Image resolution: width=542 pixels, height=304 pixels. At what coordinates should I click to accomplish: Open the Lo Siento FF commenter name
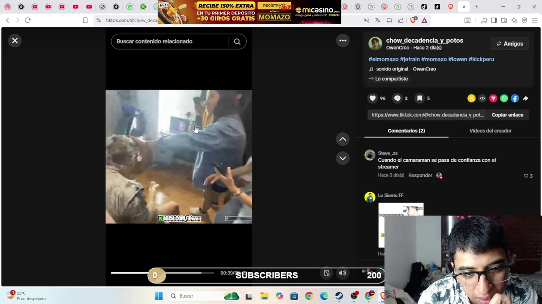pyautogui.click(x=390, y=195)
